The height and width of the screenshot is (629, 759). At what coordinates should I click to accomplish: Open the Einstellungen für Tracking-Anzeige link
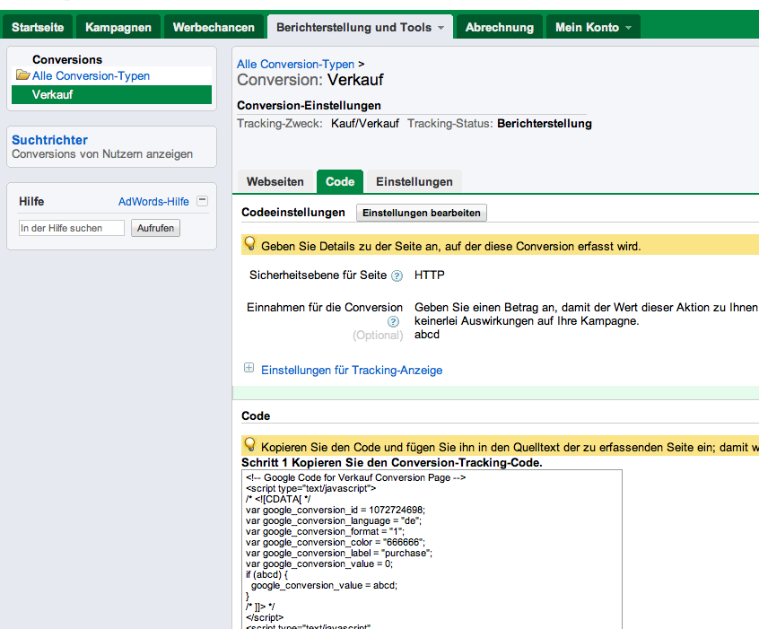(x=352, y=370)
